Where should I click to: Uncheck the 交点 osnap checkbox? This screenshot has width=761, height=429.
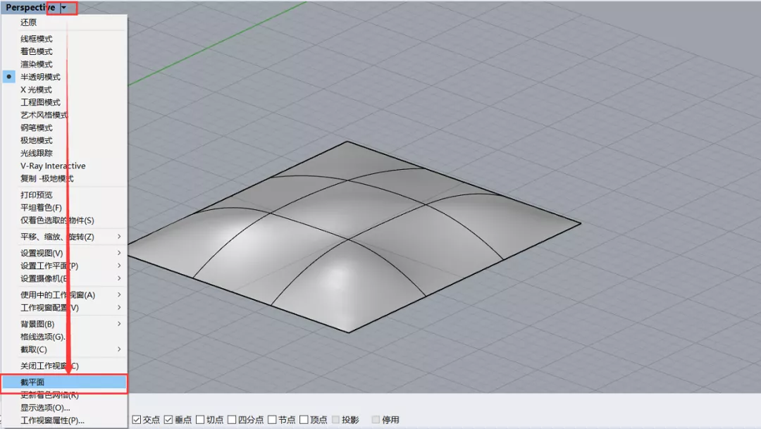[x=137, y=420]
